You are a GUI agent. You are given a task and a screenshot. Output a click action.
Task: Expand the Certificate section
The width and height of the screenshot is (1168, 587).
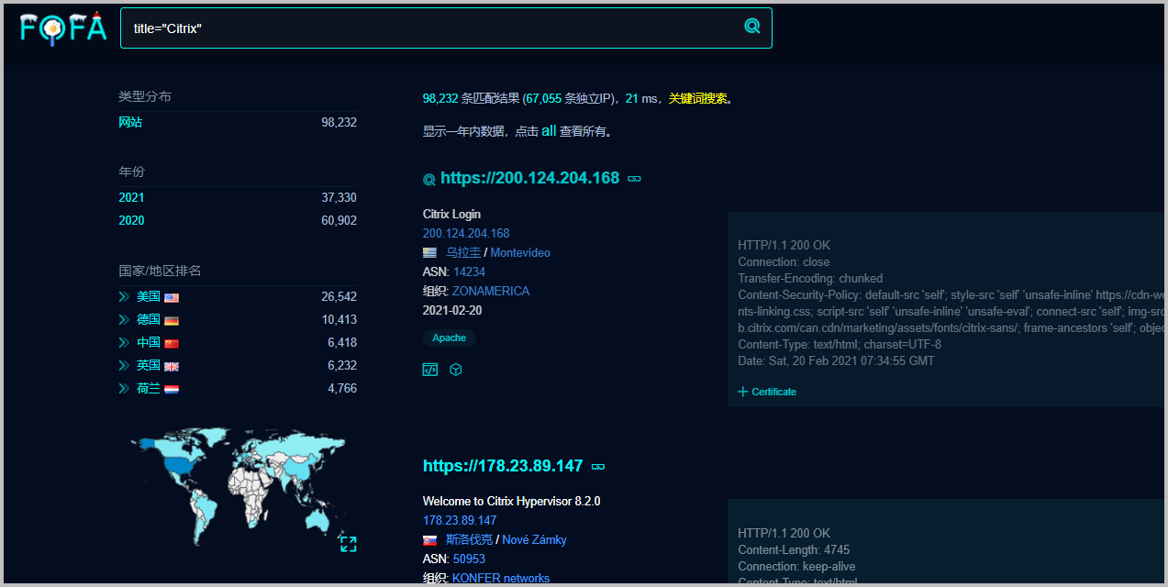[x=767, y=392]
